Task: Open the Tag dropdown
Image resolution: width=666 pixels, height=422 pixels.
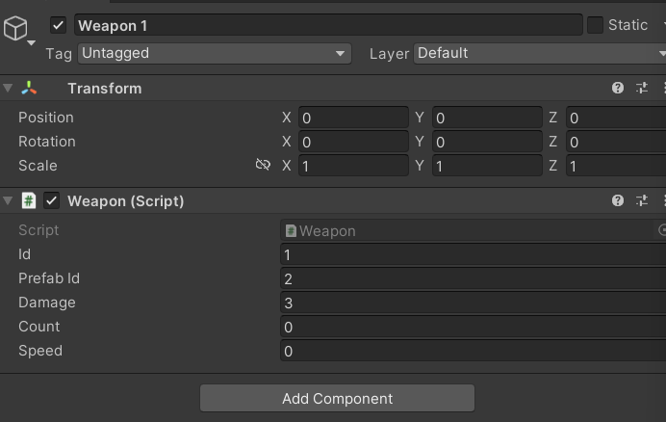Action: (x=214, y=54)
